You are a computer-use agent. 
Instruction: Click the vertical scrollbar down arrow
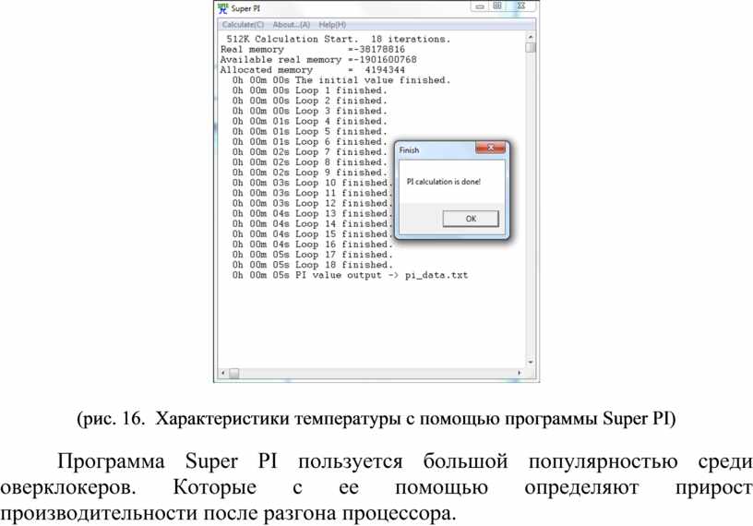[x=531, y=362]
